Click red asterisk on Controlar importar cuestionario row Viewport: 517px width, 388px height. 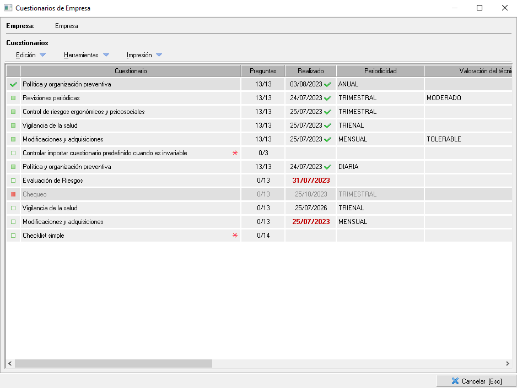point(235,153)
